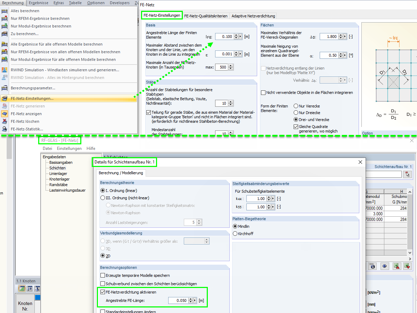Click the Berechnung / Modellierung tab
Screen dimensions: 417x313
[x=121, y=173]
